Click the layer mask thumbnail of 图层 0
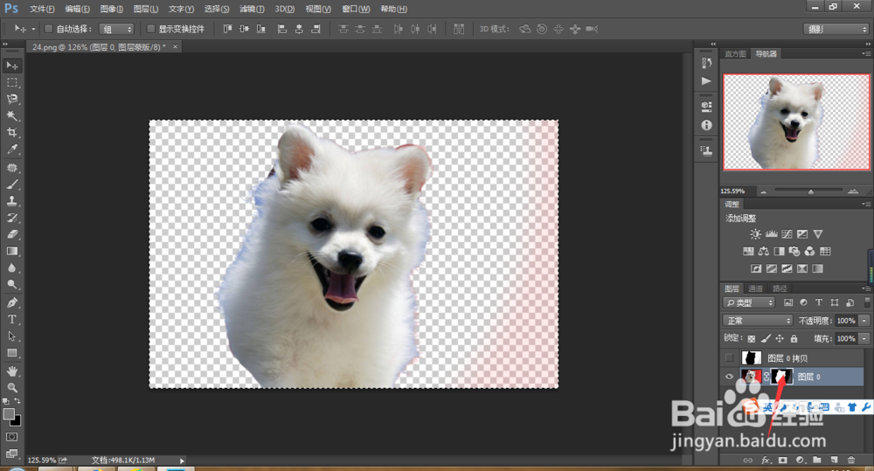Viewport: 874px width, 471px height. tap(781, 377)
